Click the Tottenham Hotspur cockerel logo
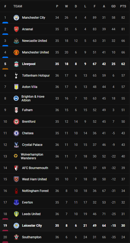The image size is (130, 243). [x=16, y=76]
